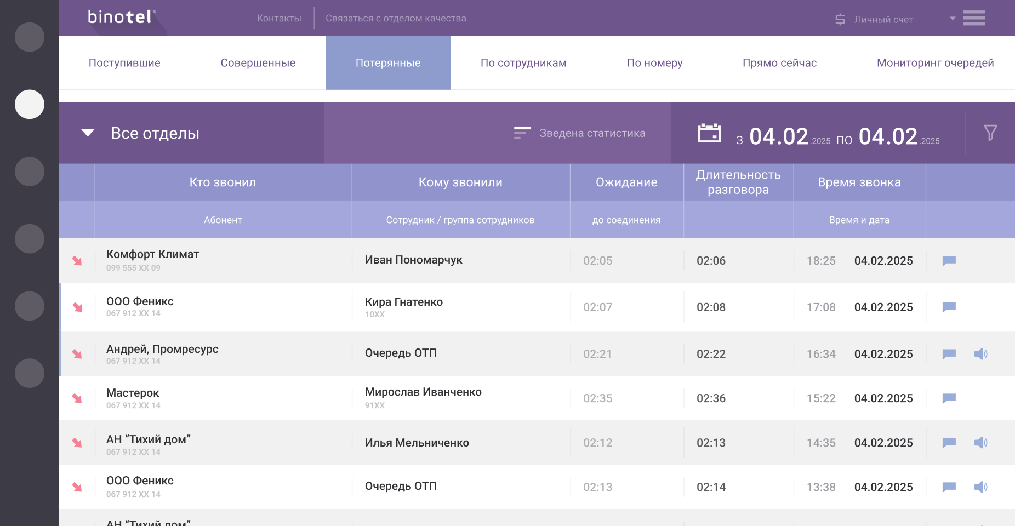Click the currency icon beside Личный счет
Screen dimensions: 1015x526
[840, 20]
